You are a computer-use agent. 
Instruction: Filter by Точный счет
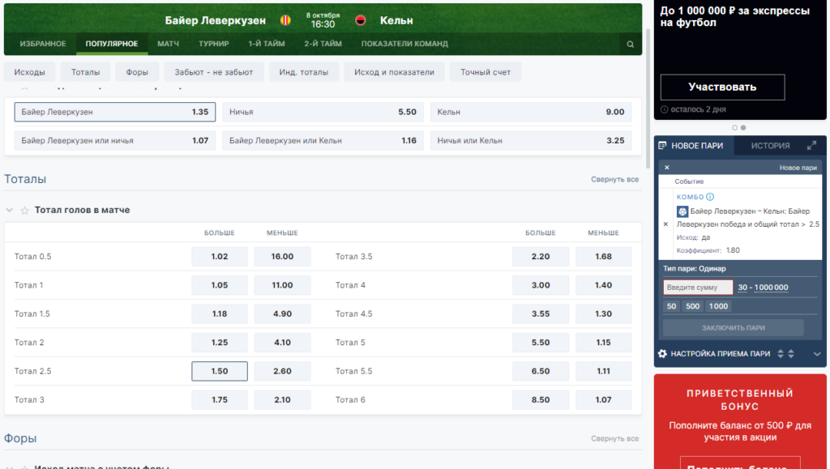486,72
